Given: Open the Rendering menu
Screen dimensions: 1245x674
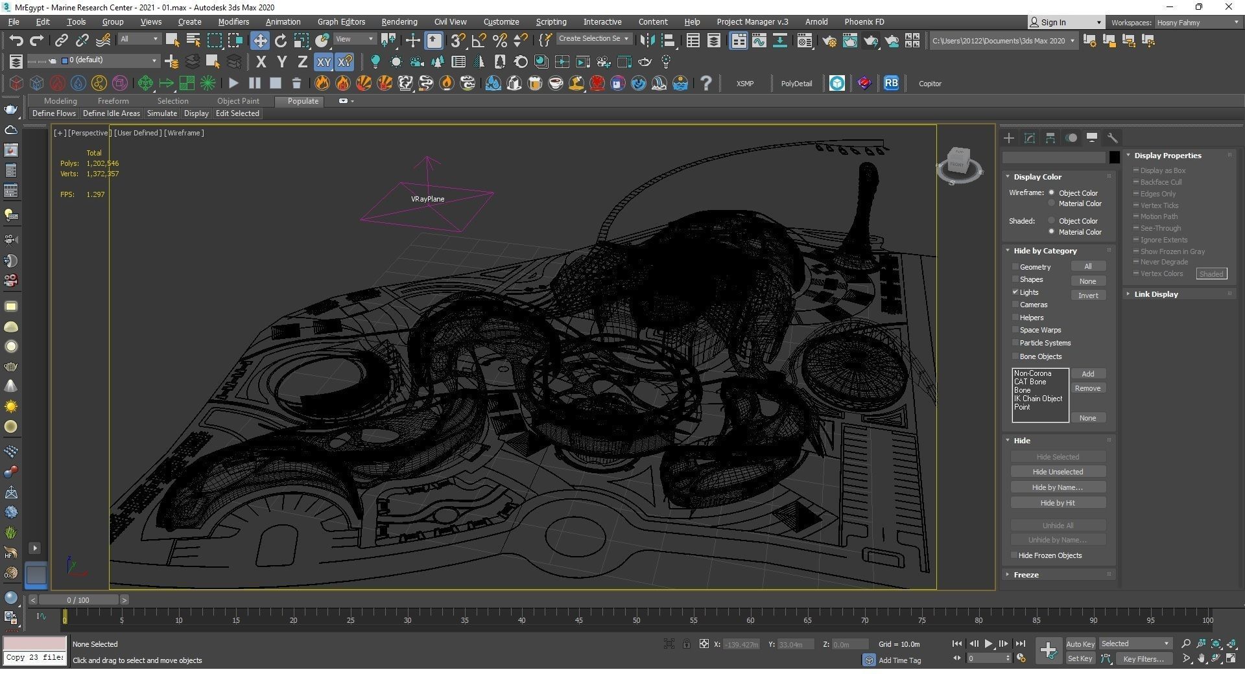Looking at the screenshot, I should click(x=399, y=22).
